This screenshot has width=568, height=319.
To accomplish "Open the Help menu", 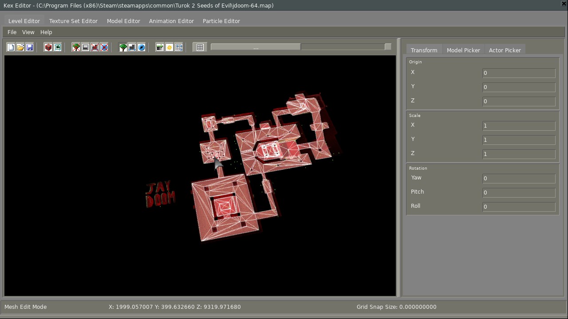I will point(46,32).
